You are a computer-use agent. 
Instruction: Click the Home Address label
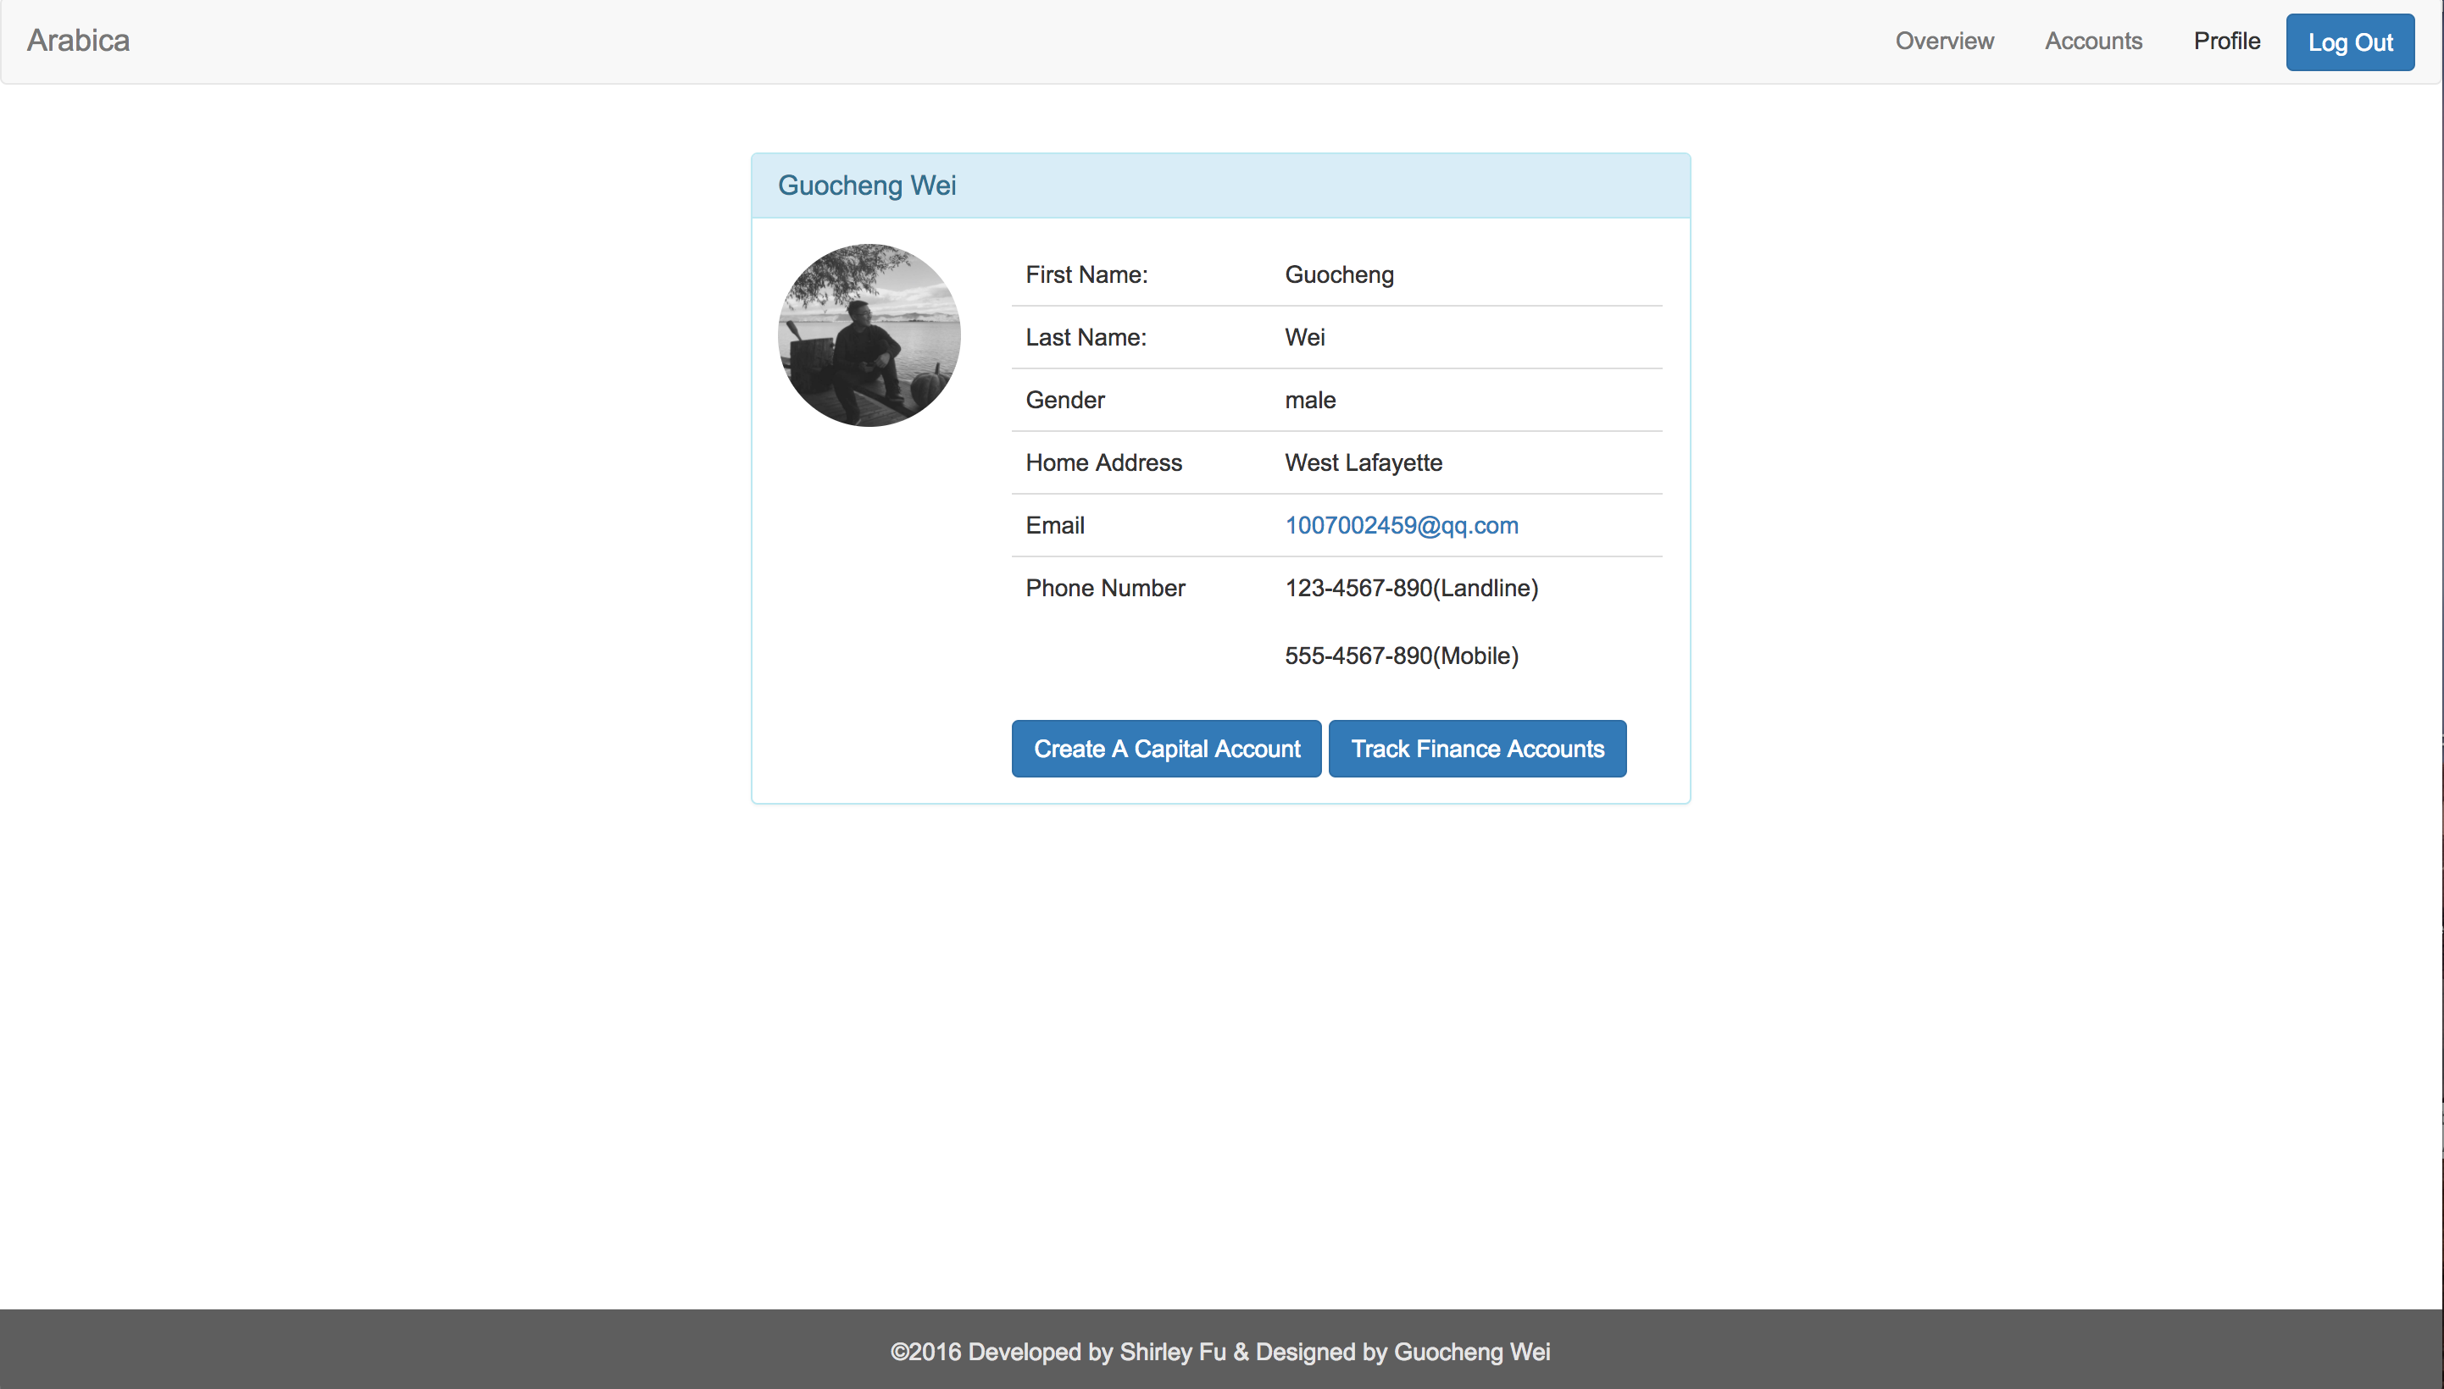(1103, 462)
